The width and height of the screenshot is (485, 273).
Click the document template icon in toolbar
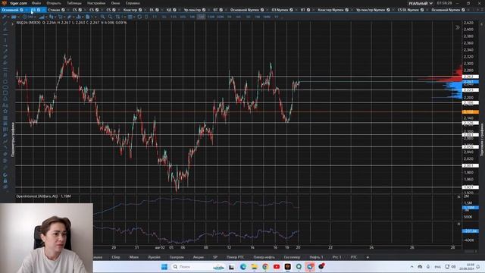(88, 17)
